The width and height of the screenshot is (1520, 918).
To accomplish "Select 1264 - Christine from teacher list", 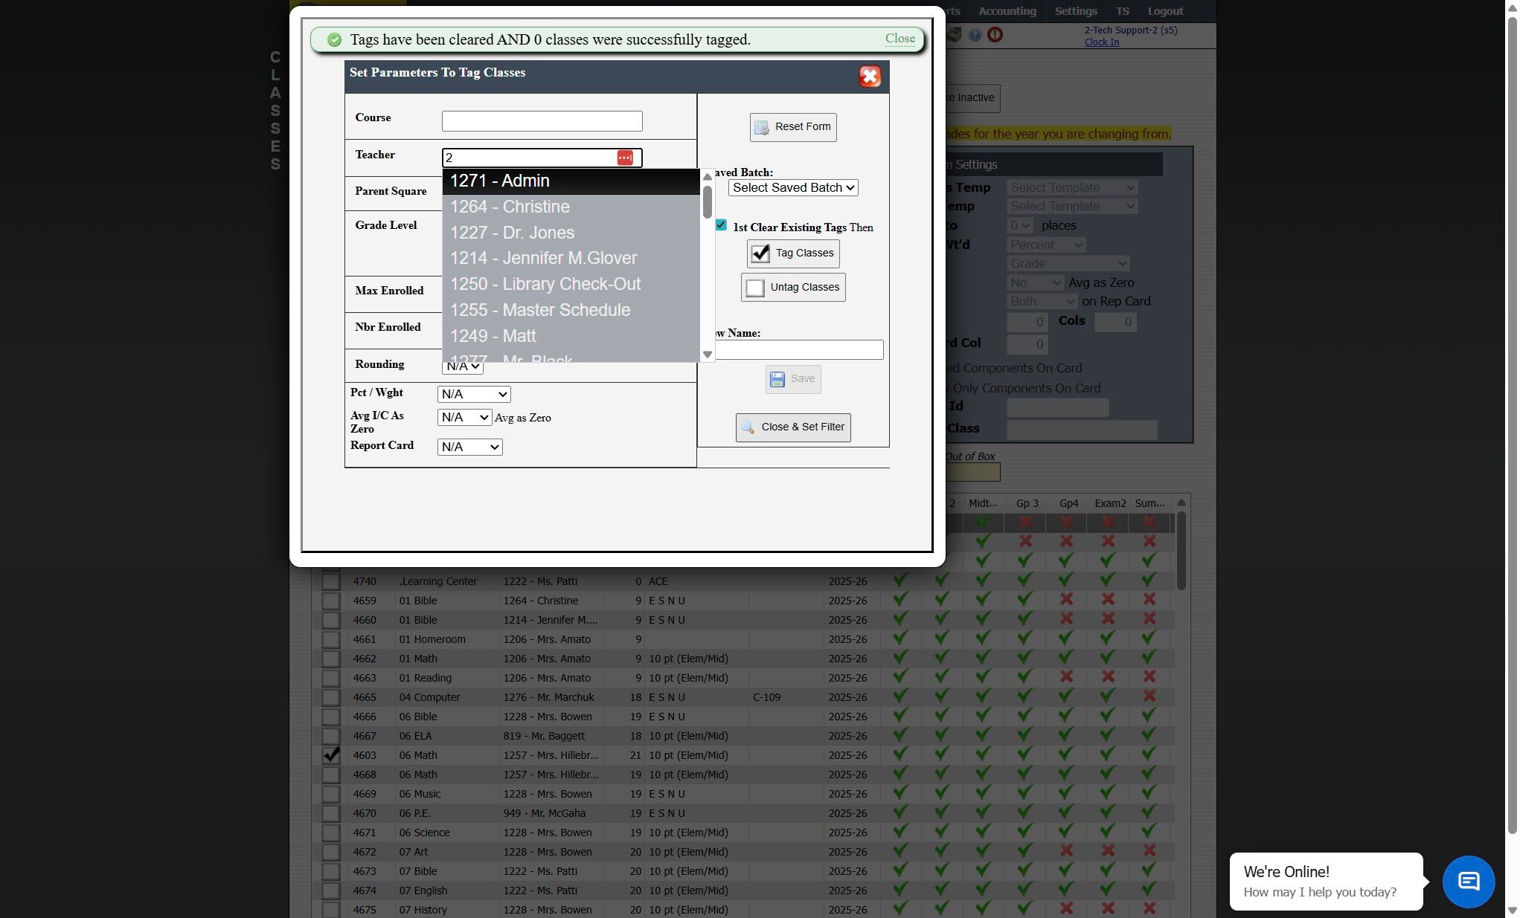I will pos(510,207).
